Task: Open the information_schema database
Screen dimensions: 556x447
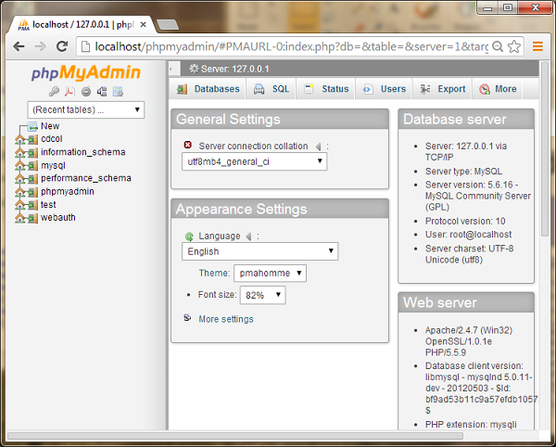Action: [x=83, y=152]
